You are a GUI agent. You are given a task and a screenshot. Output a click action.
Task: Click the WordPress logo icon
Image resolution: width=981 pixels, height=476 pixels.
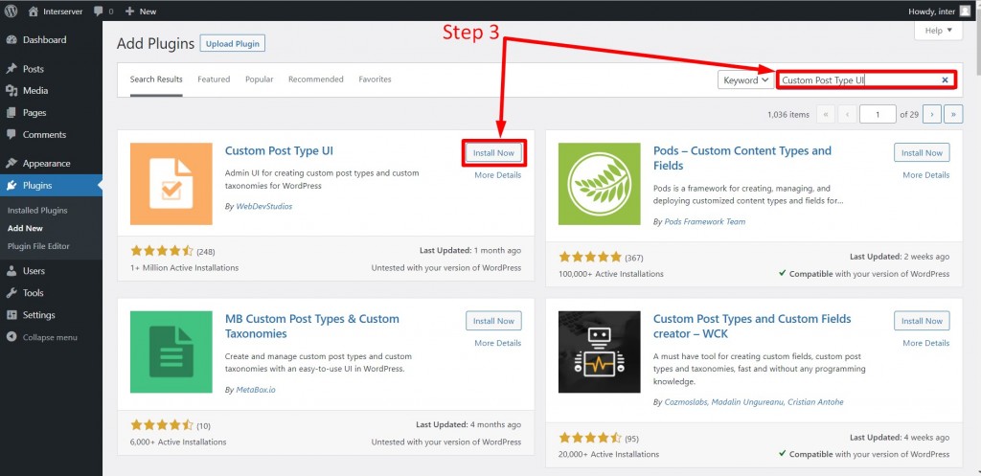coord(11,11)
